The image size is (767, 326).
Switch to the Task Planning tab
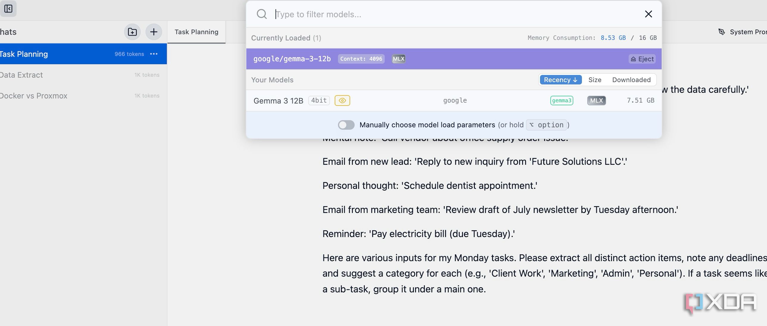click(x=196, y=32)
